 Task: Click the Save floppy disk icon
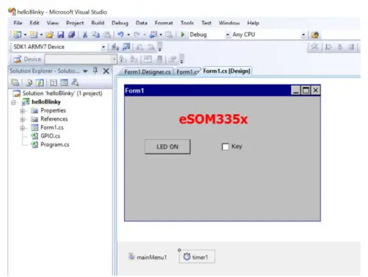tap(61, 35)
